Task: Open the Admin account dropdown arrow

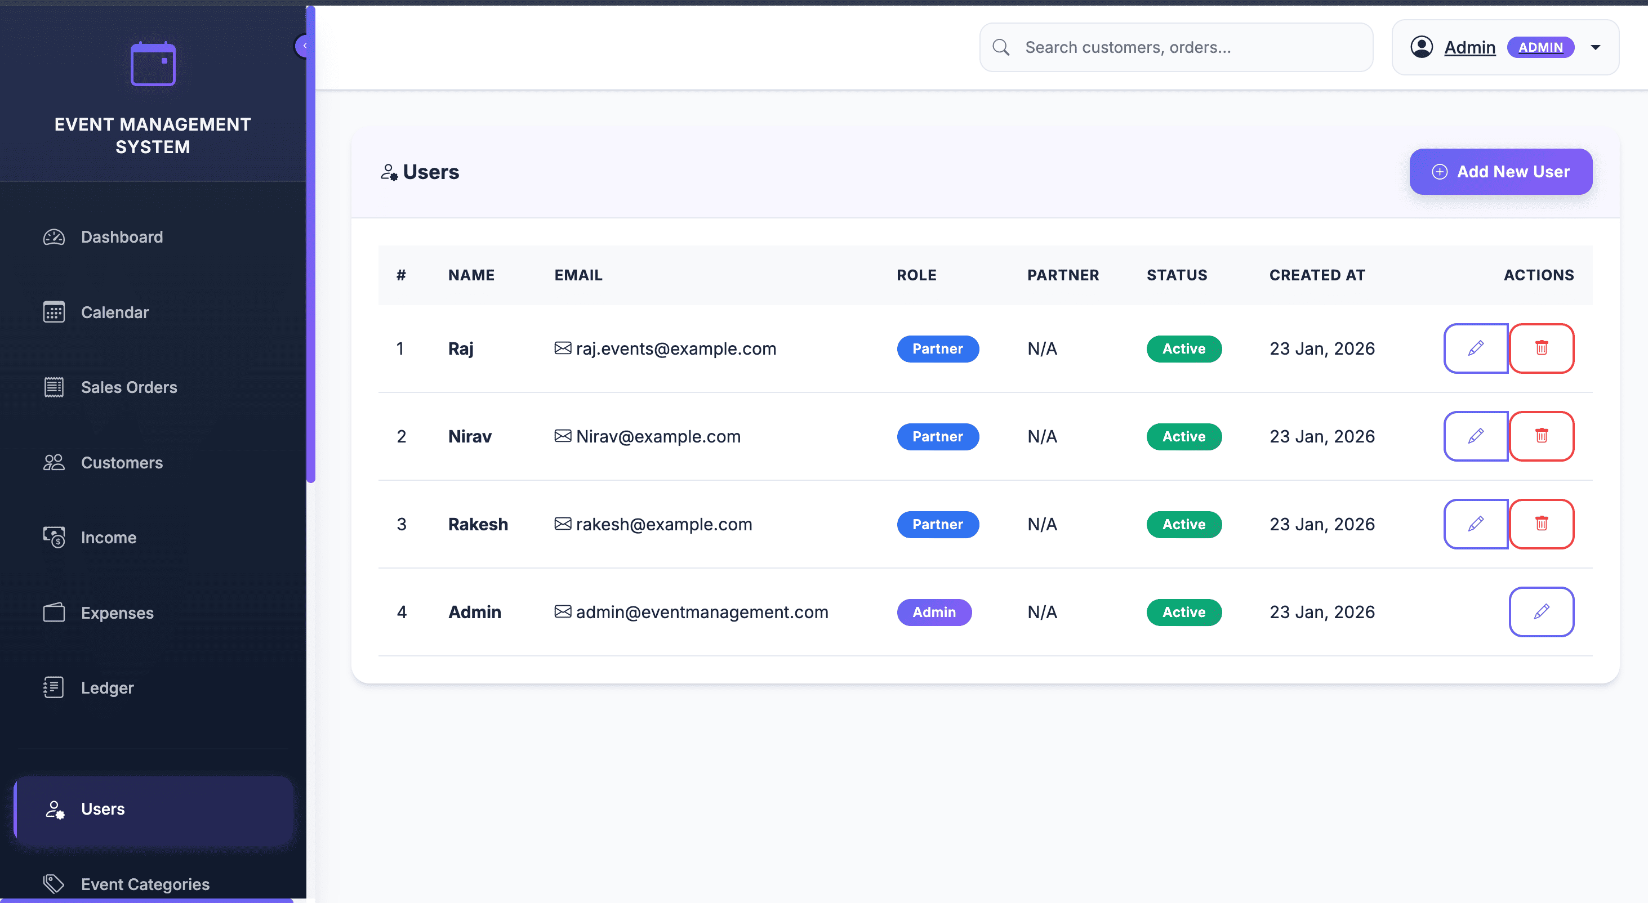Action: (1595, 47)
